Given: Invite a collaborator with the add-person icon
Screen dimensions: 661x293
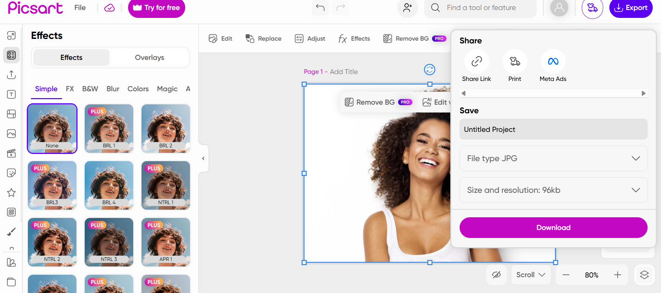Looking at the screenshot, I should point(408,8).
